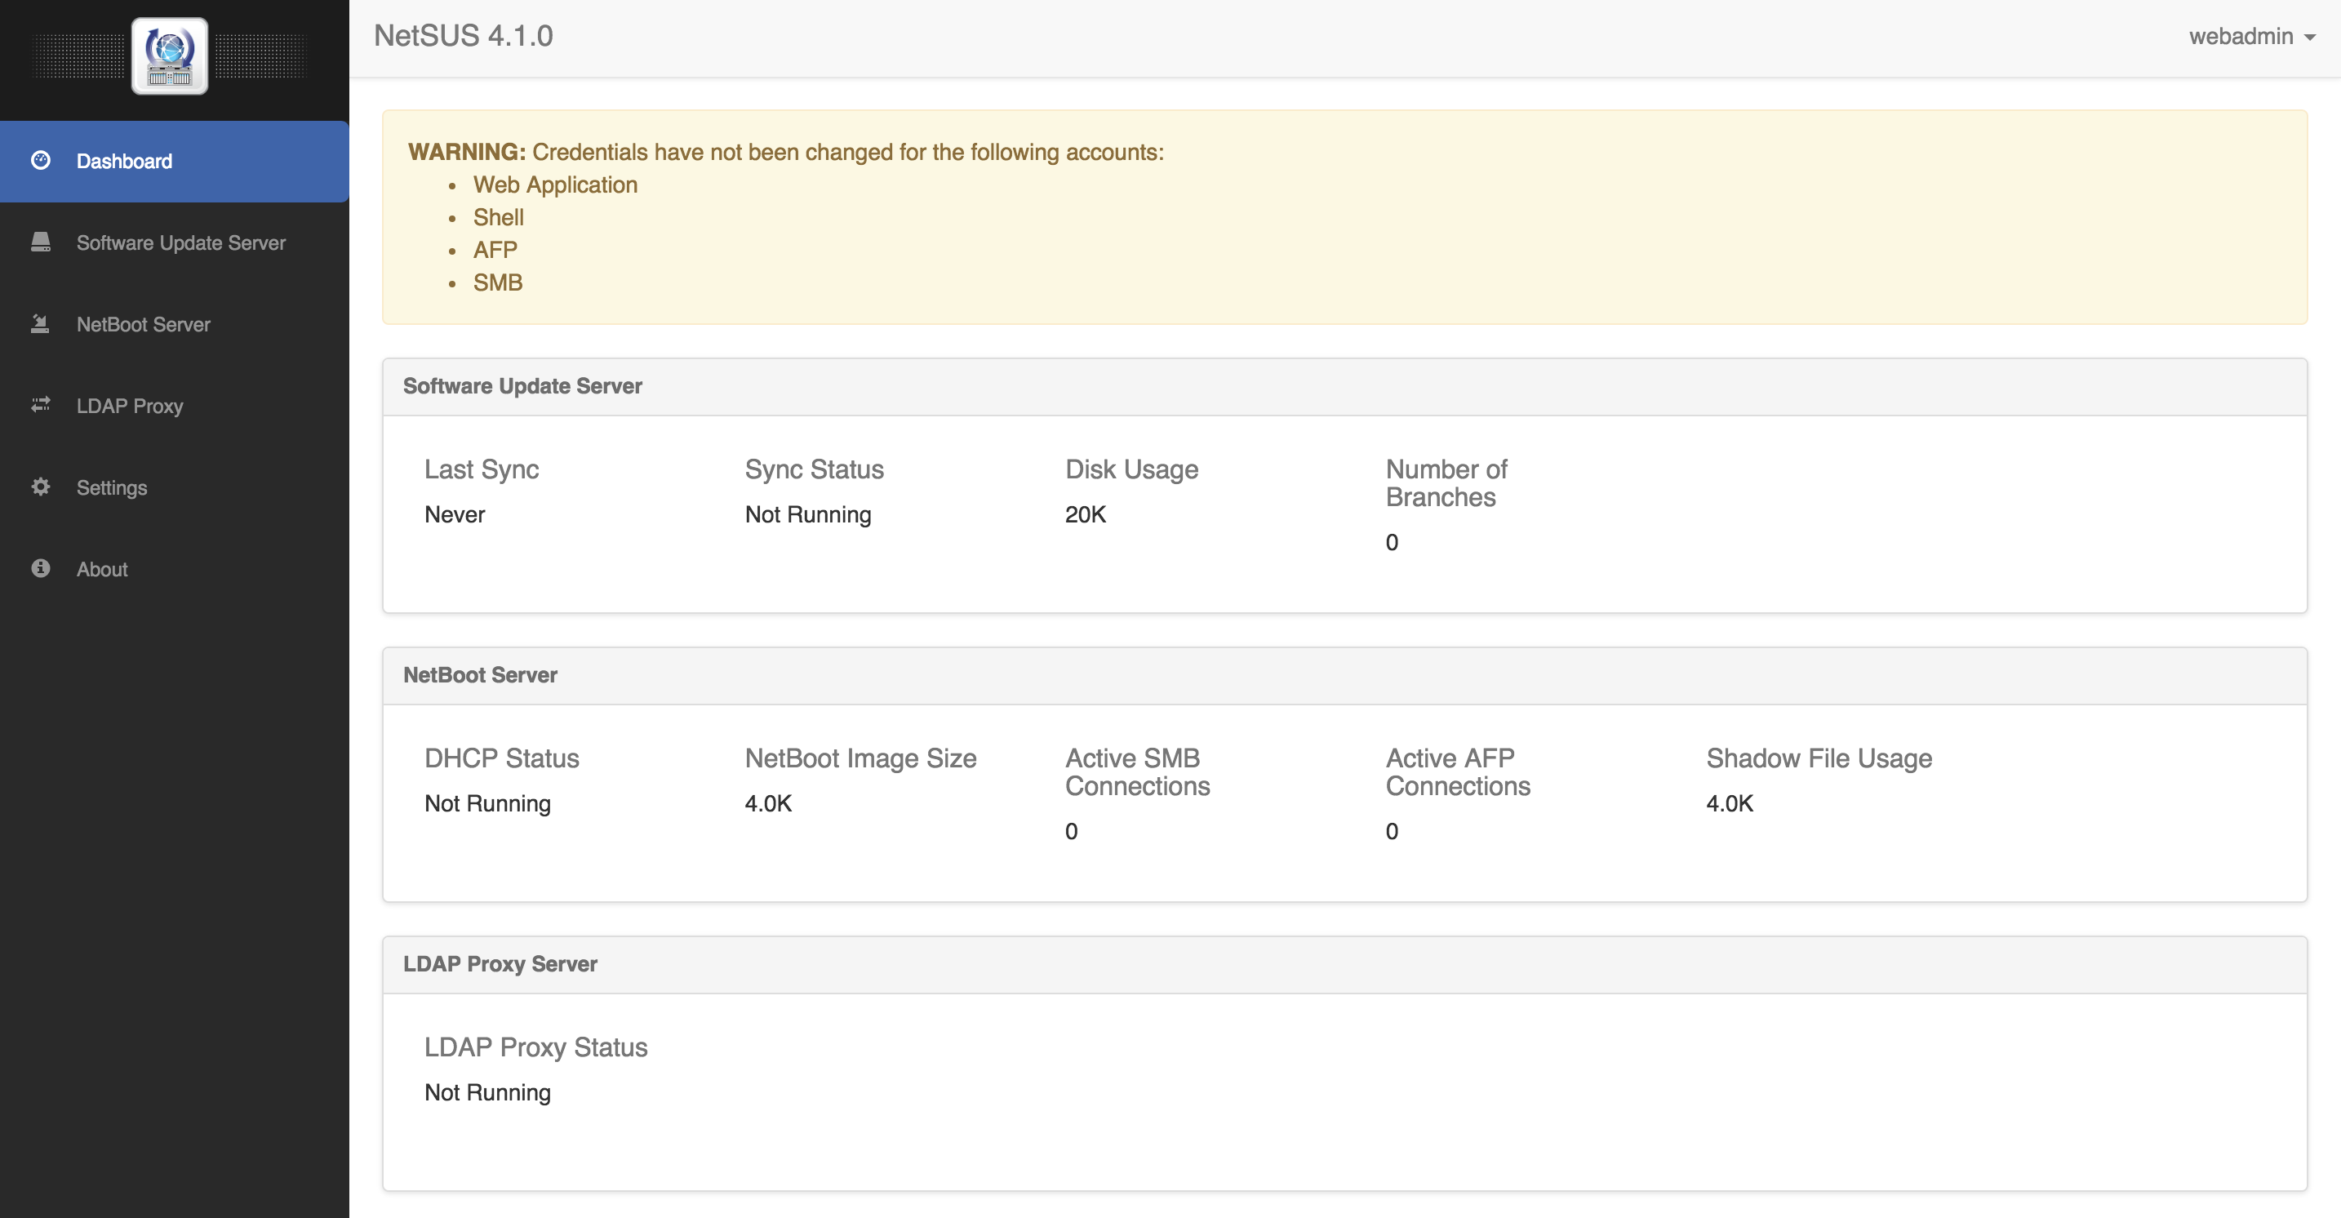Click '0' under Active AFP Connections
Screen dimensions: 2341x1218
point(1392,832)
